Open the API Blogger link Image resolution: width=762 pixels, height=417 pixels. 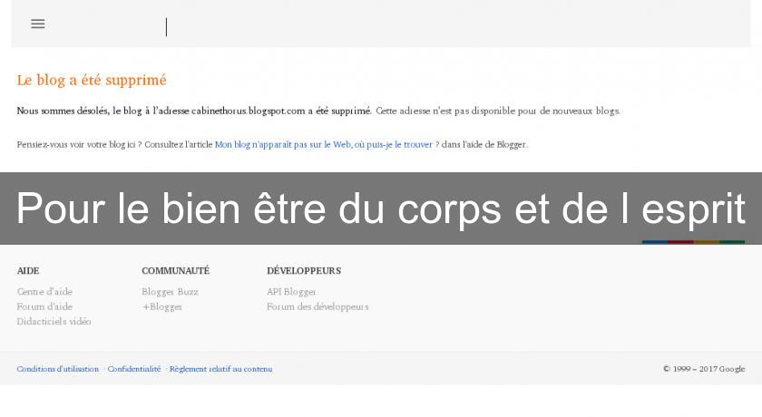pos(291,292)
